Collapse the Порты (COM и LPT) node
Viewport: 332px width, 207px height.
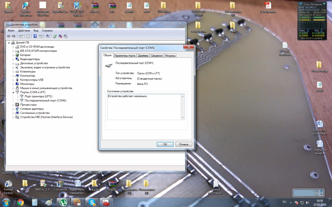click(x=14, y=92)
